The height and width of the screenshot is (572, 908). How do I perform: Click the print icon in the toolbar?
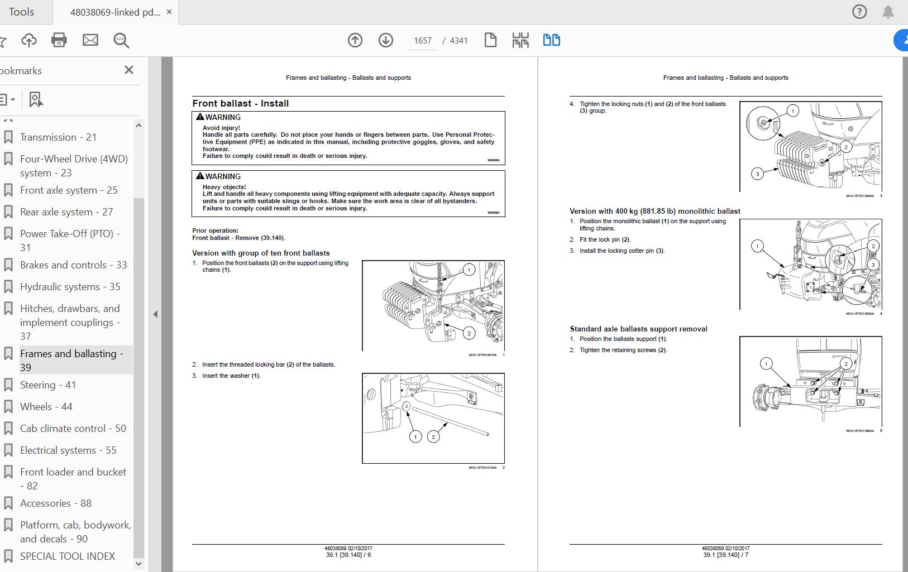tap(59, 40)
